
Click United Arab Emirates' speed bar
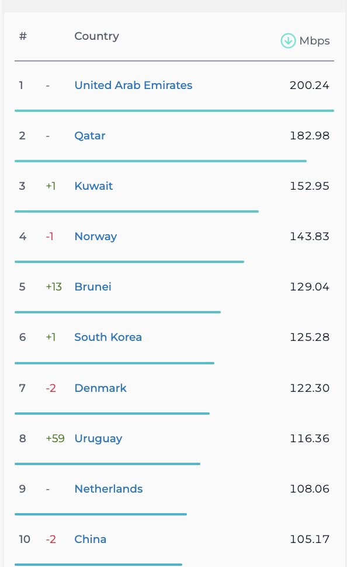coord(173,110)
